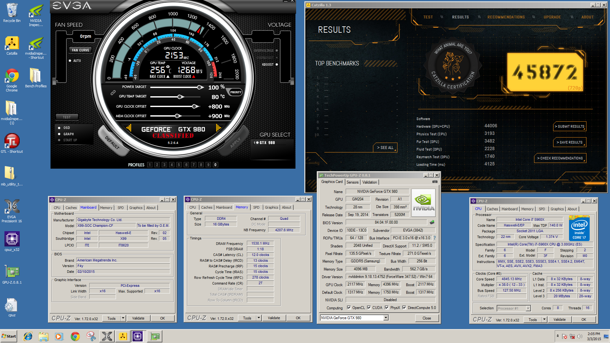The width and height of the screenshot is (610, 343).
Task: Expand the Processor #1 selection dropdown
Action: (528, 308)
